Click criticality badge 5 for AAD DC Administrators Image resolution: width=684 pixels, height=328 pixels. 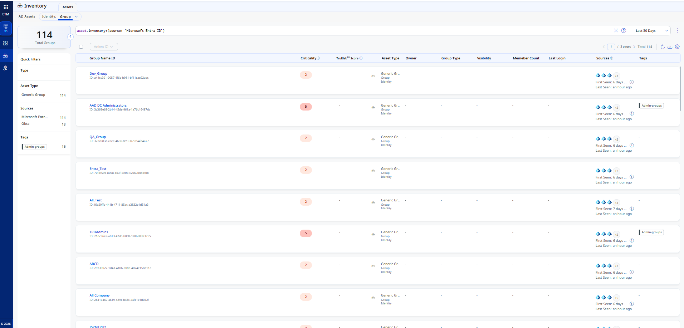[306, 107]
